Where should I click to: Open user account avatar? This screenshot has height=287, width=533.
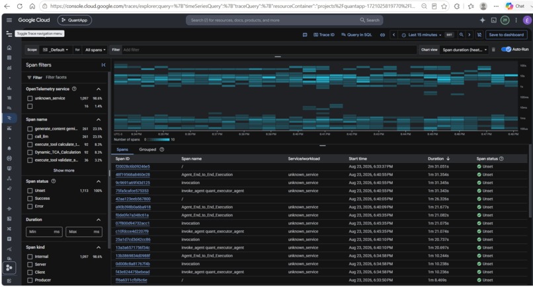point(527,20)
